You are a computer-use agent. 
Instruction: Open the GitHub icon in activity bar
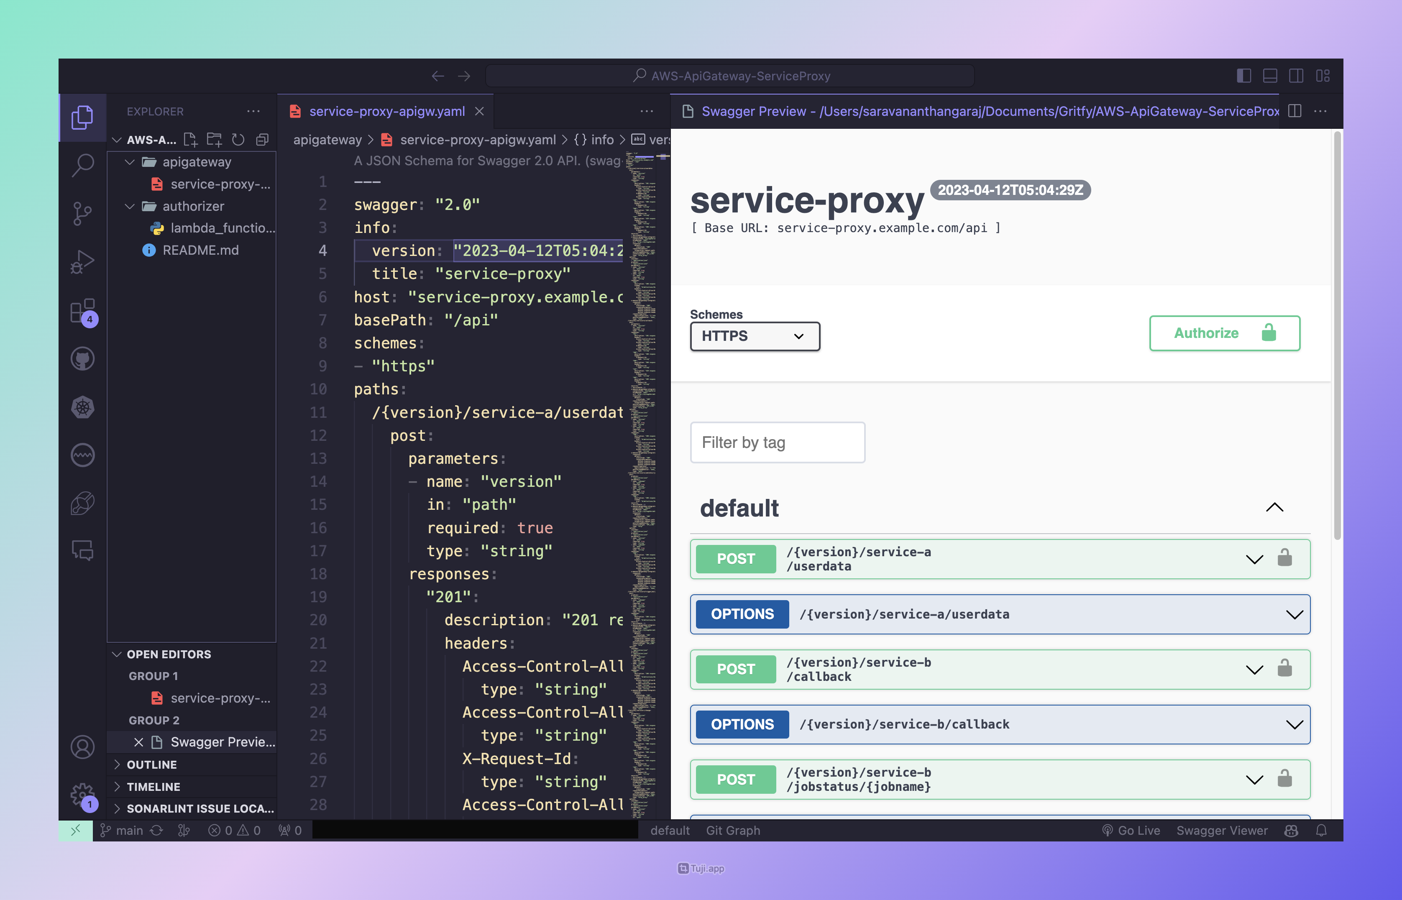coord(82,358)
